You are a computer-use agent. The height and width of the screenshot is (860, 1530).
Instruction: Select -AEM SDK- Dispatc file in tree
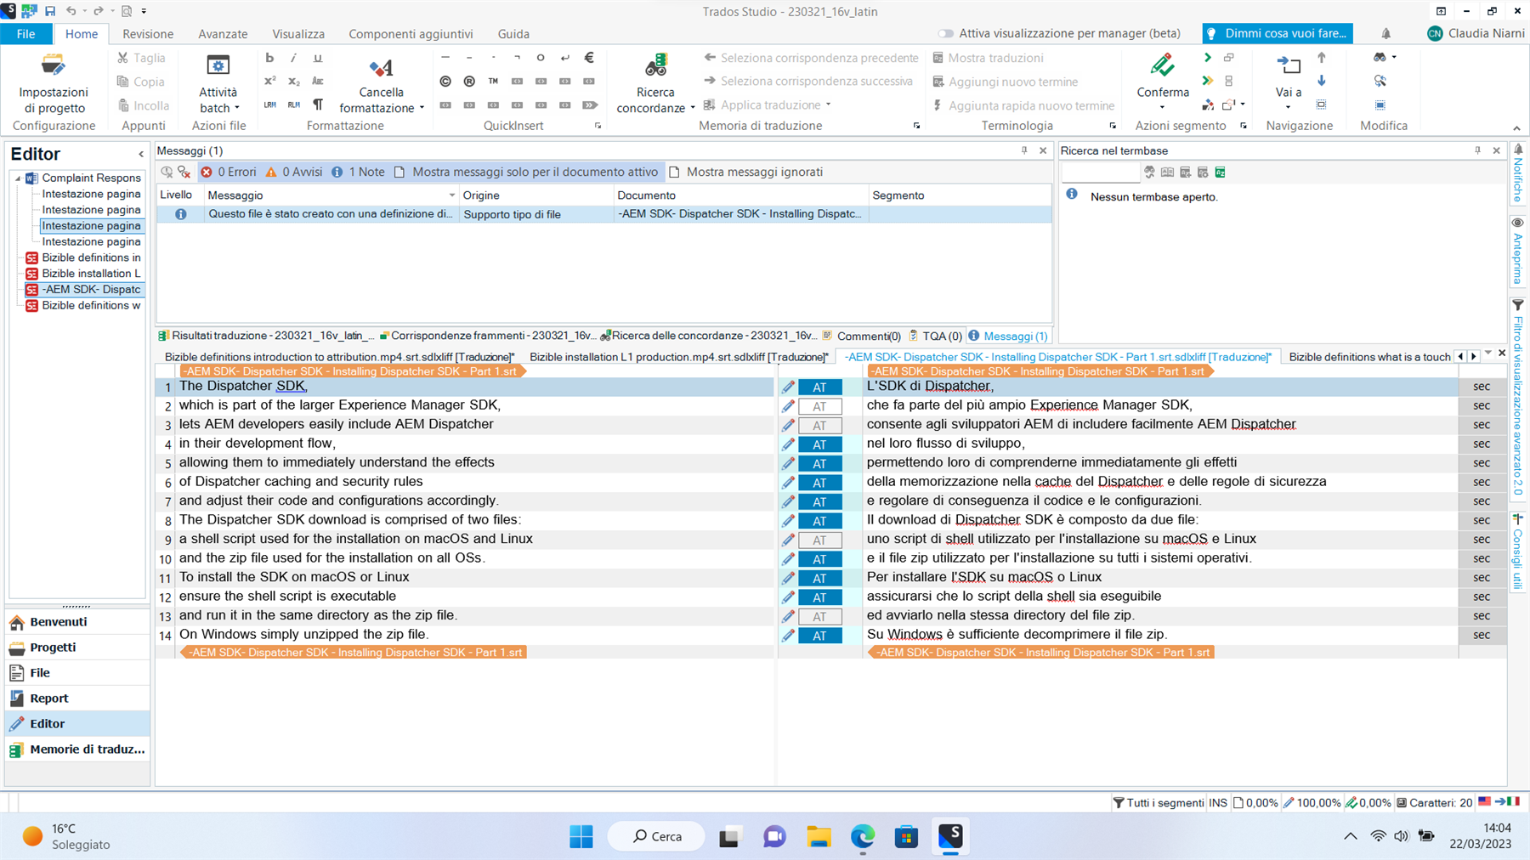pos(83,290)
